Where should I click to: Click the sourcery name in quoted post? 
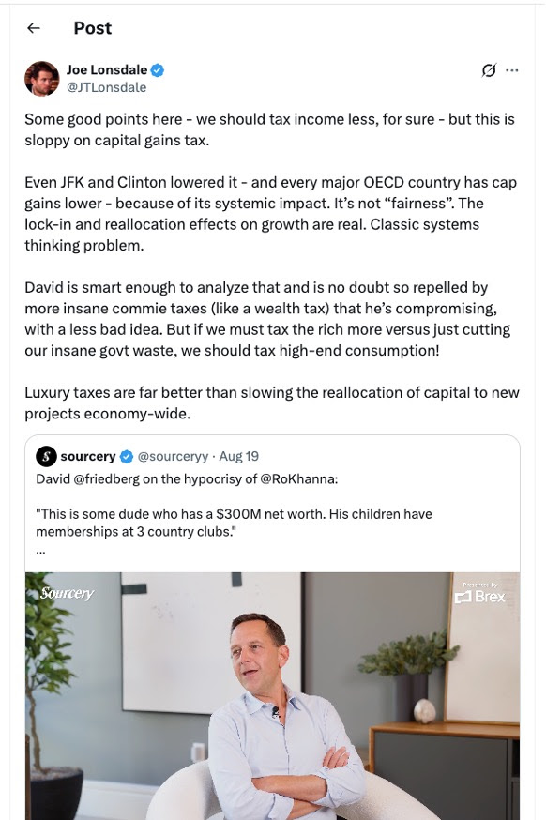[88, 457]
